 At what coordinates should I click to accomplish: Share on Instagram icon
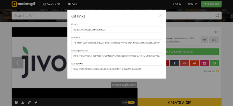pos(204,63)
